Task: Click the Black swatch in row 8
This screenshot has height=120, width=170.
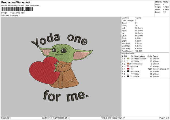Action: click(x=128, y=76)
